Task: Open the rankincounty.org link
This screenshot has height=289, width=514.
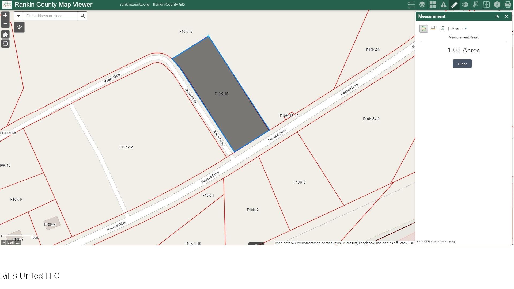Action: [x=135, y=5]
